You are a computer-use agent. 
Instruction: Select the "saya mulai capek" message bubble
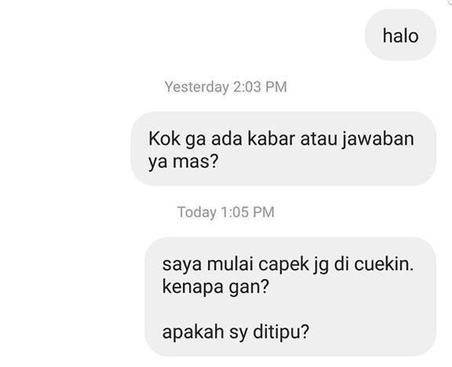[290, 296]
